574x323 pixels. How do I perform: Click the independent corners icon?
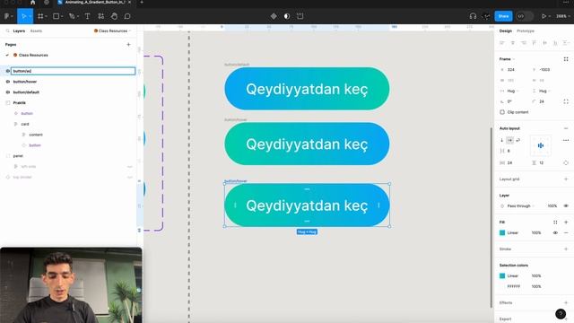[566, 101]
